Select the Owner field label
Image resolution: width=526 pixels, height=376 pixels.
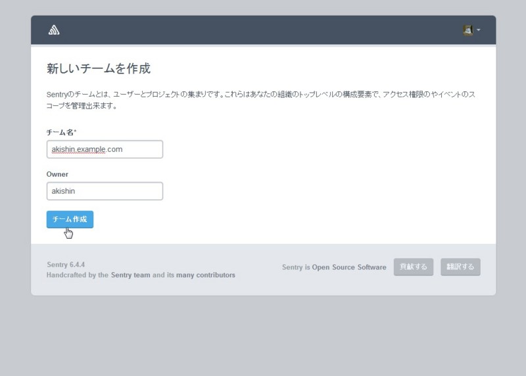pyautogui.click(x=57, y=174)
